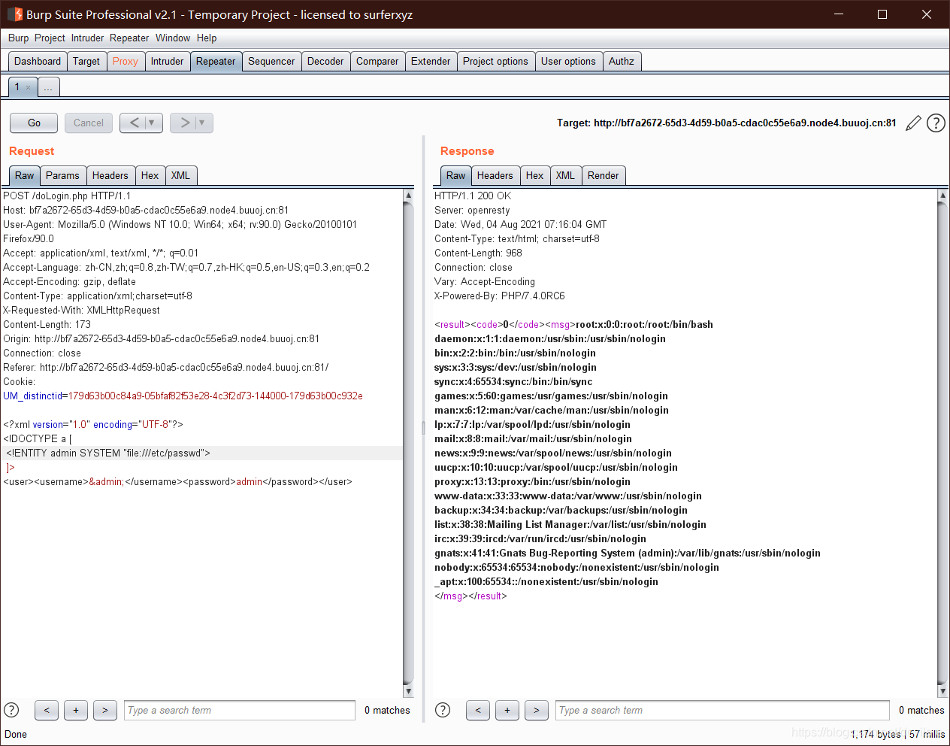This screenshot has height=746, width=950.
Task: Go to previous match in response search
Action: pyautogui.click(x=478, y=710)
